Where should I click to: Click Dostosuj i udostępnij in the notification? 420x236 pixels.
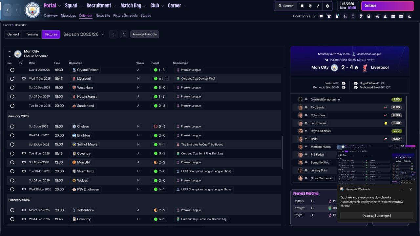pos(376,216)
